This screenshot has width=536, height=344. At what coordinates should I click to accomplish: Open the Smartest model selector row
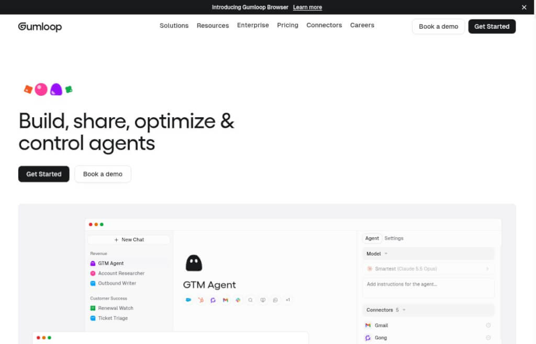tap(428, 269)
